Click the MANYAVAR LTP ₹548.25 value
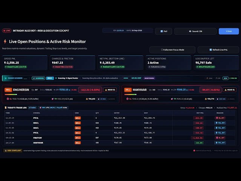 [182, 90]
